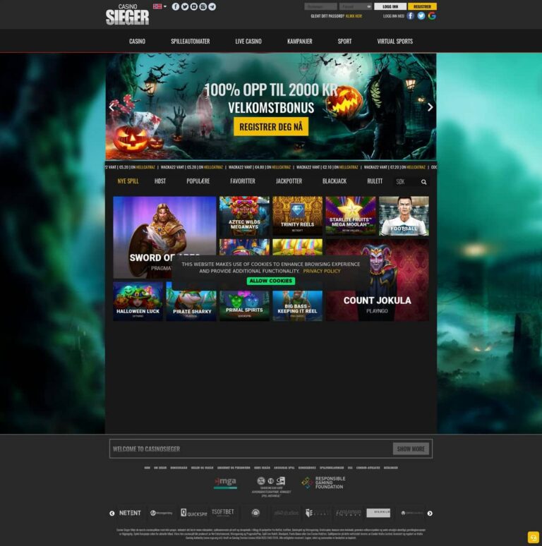This screenshot has width=542, height=546.
Task: Open Casino Sieger's Telegram channel icon
Action: [212, 6]
